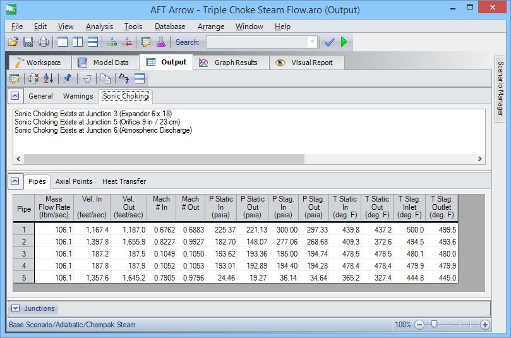Open the Arrange menu
Viewport: 511px width, 338px height.
coord(211,27)
